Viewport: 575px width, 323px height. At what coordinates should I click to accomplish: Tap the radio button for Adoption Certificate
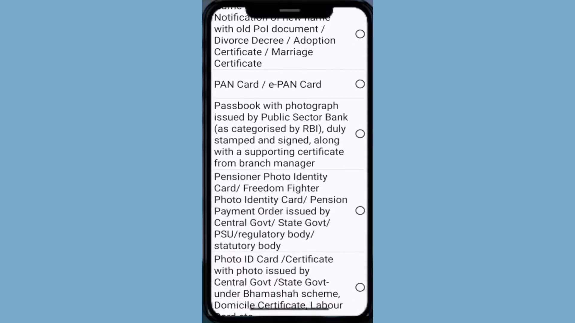pos(360,34)
